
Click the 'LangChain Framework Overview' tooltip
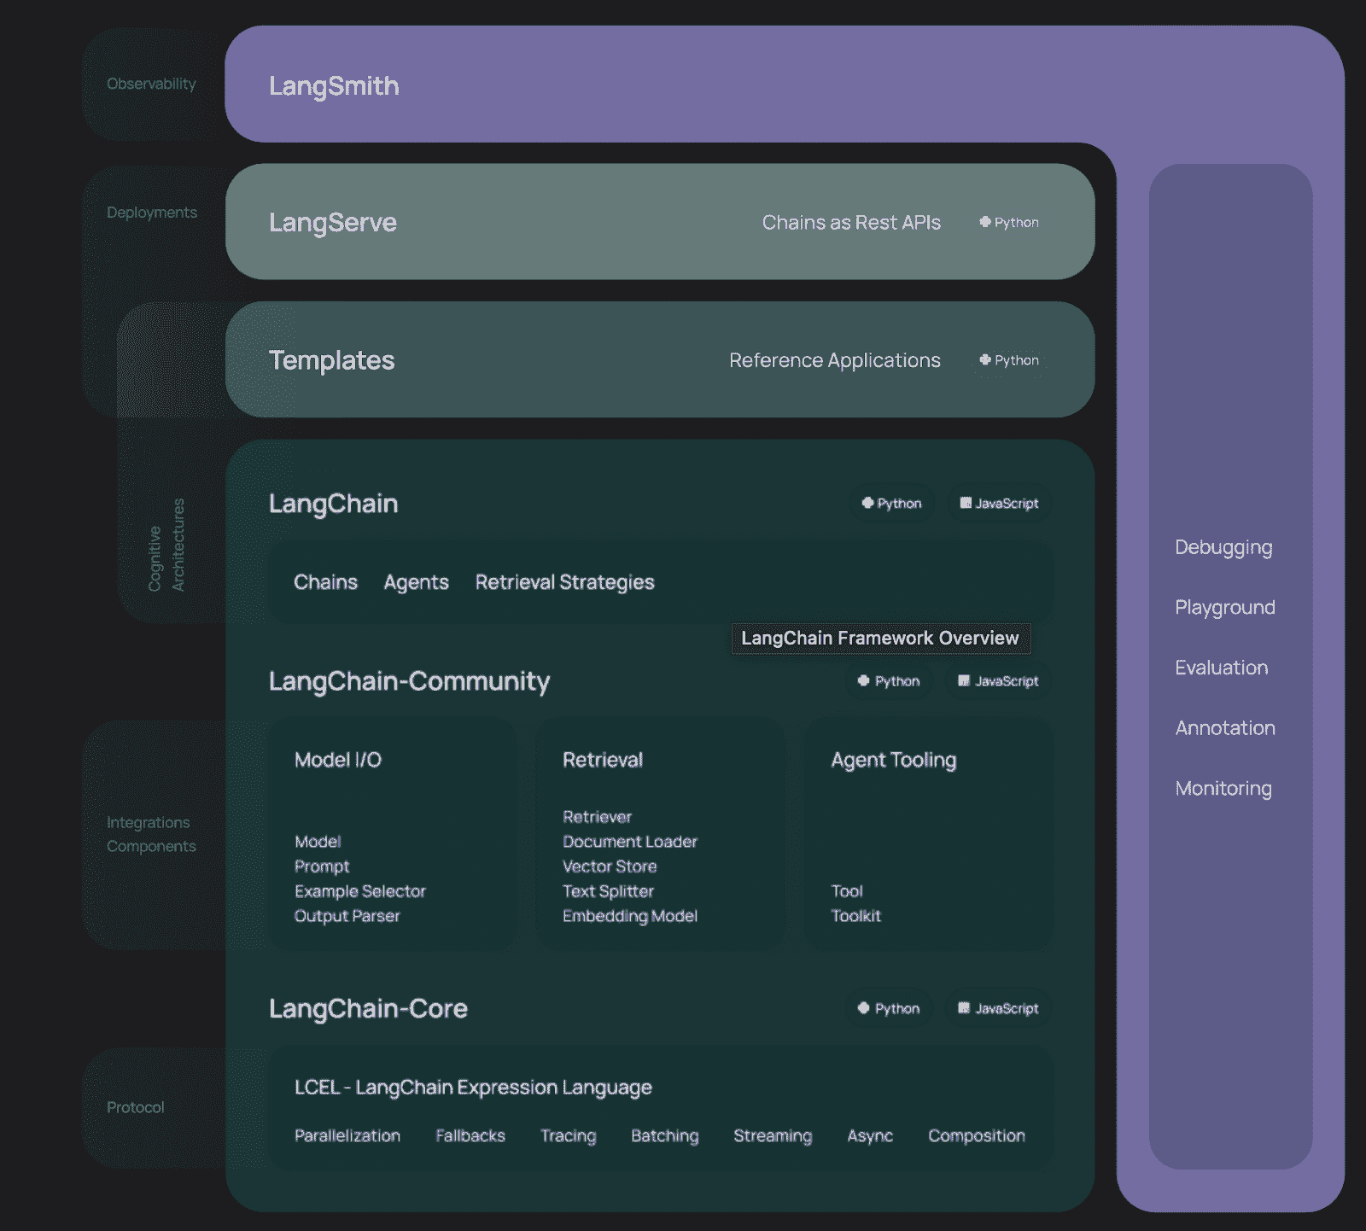(x=880, y=639)
